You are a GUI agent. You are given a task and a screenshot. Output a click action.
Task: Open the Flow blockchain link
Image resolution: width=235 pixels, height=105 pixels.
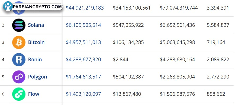[x=34, y=94]
